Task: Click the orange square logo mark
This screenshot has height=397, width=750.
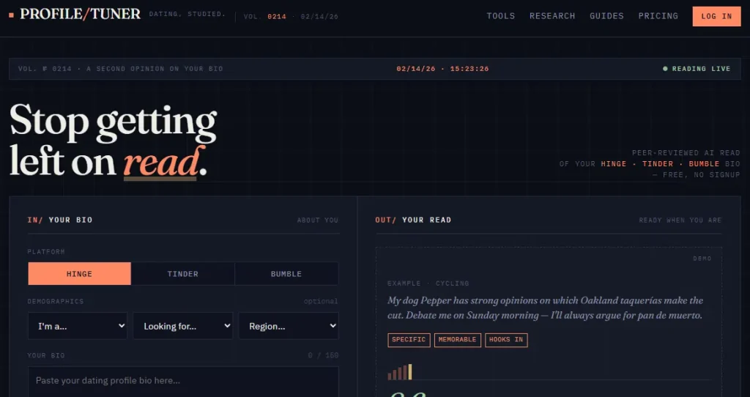Action: [x=12, y=15]
